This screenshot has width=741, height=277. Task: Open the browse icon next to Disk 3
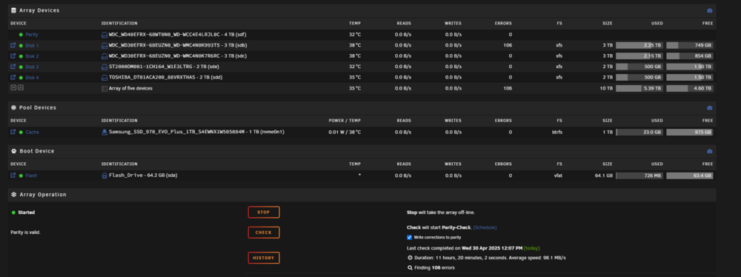click(13, 67)
